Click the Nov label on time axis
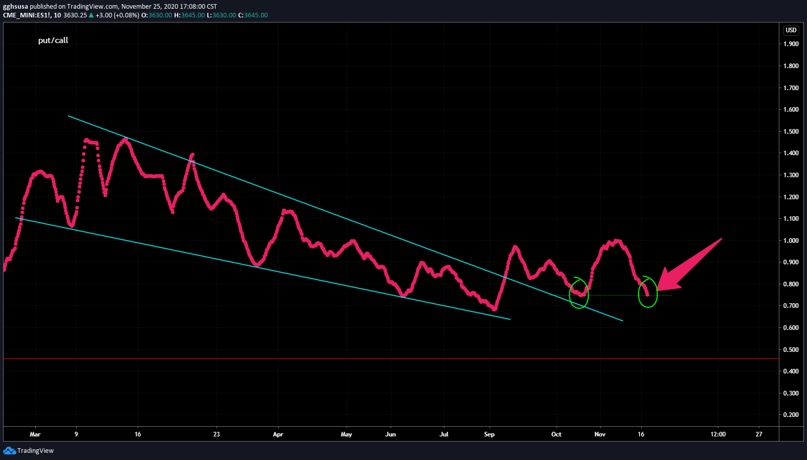 [600, 434]
